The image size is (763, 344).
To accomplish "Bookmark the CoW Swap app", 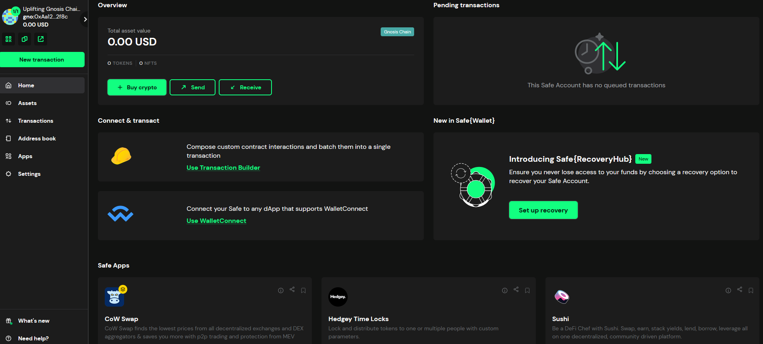I will click(x=303, y=290).
